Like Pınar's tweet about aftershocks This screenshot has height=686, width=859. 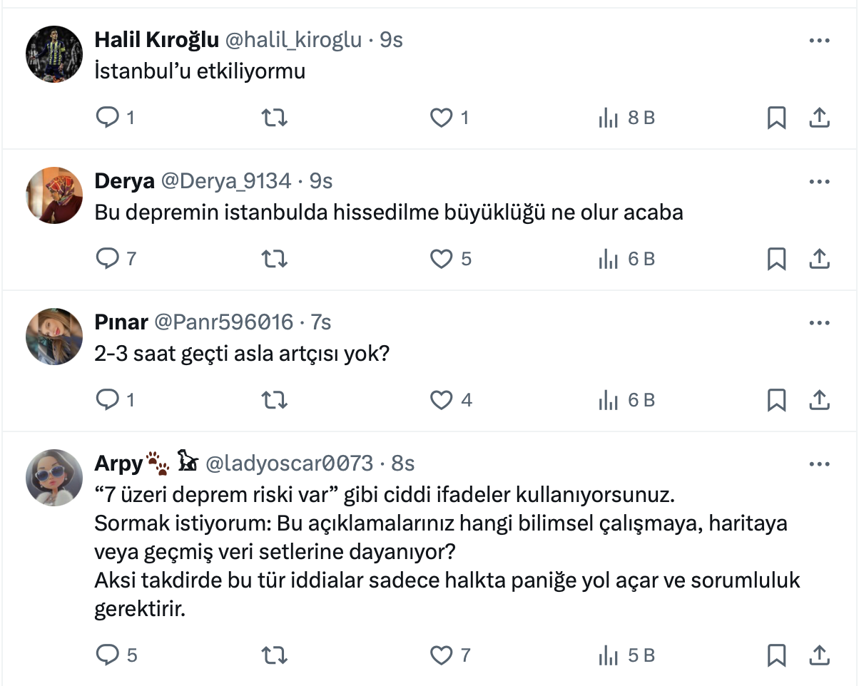coord(442,400)
